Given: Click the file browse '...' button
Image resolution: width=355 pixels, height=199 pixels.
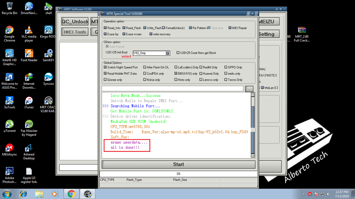Looking at the screenshot, I should click(x=249, y=89).
